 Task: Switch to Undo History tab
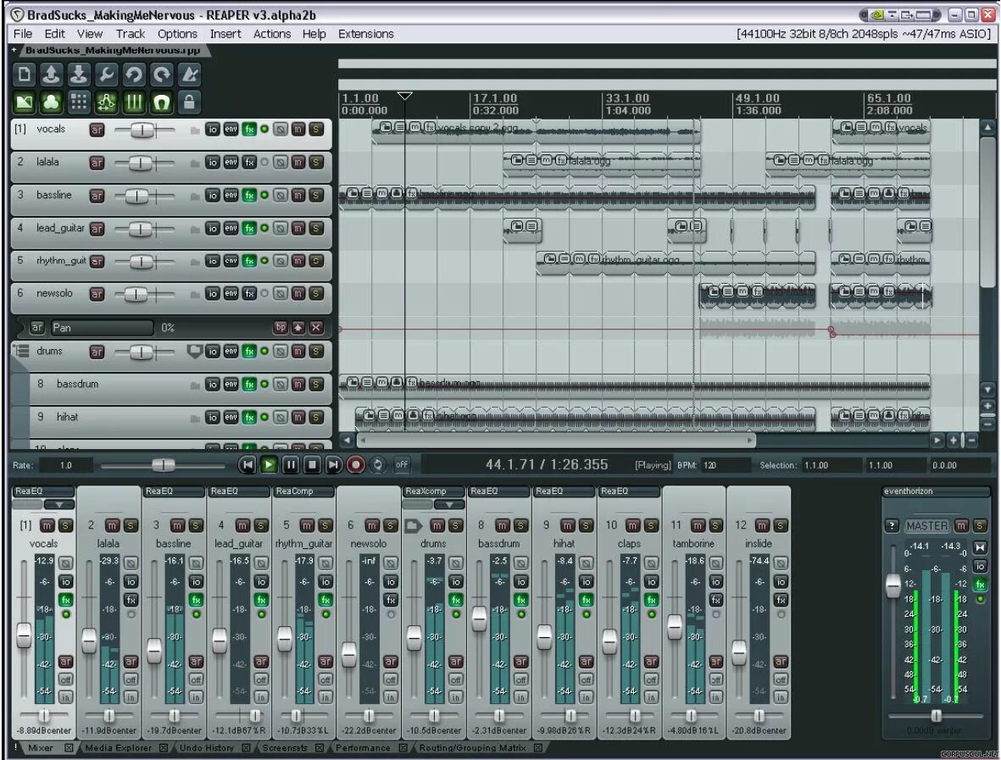(206, 748)
